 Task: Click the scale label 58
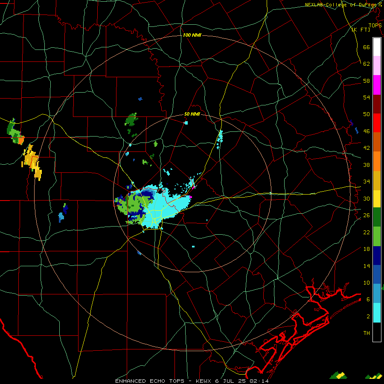(367, 81)
